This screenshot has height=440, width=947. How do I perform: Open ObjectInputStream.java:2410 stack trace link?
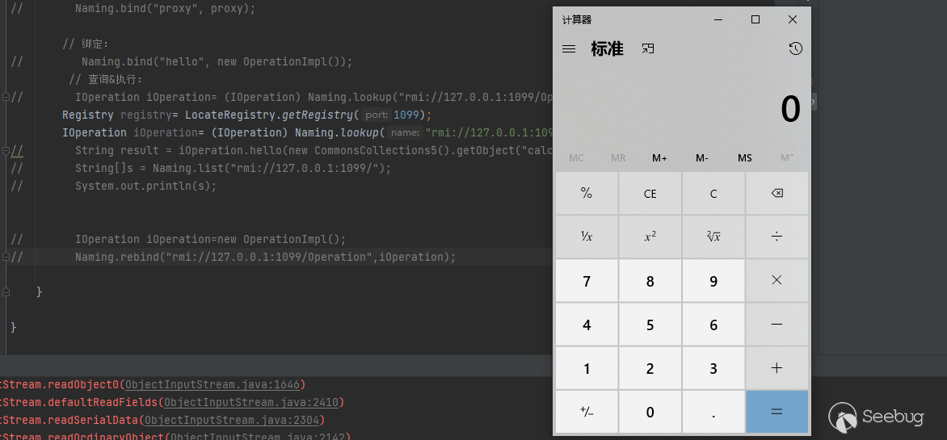253,402
